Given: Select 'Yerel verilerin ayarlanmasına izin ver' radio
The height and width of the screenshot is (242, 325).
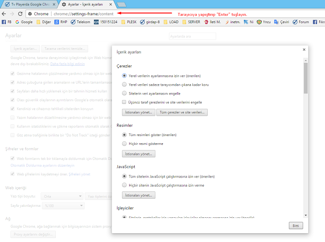Looking at the screenshot, I should click(x=124, y=75).
